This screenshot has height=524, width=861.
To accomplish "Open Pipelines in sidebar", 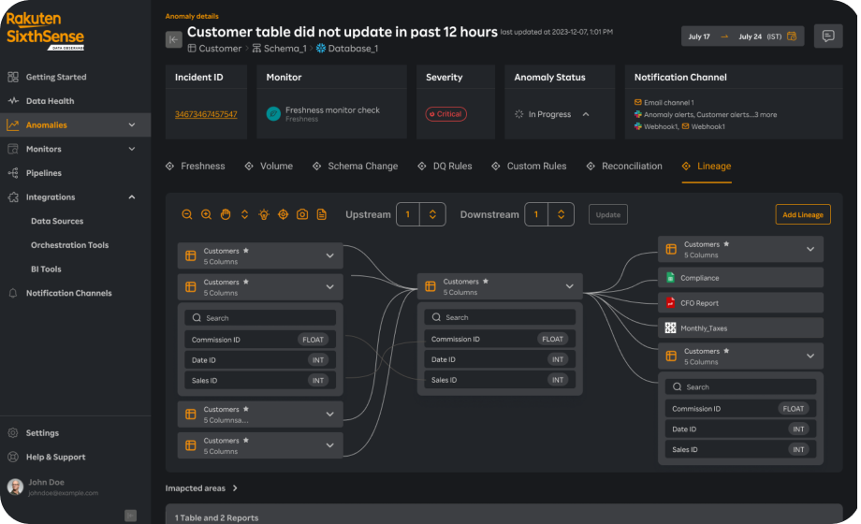I will tap(43, 173).
